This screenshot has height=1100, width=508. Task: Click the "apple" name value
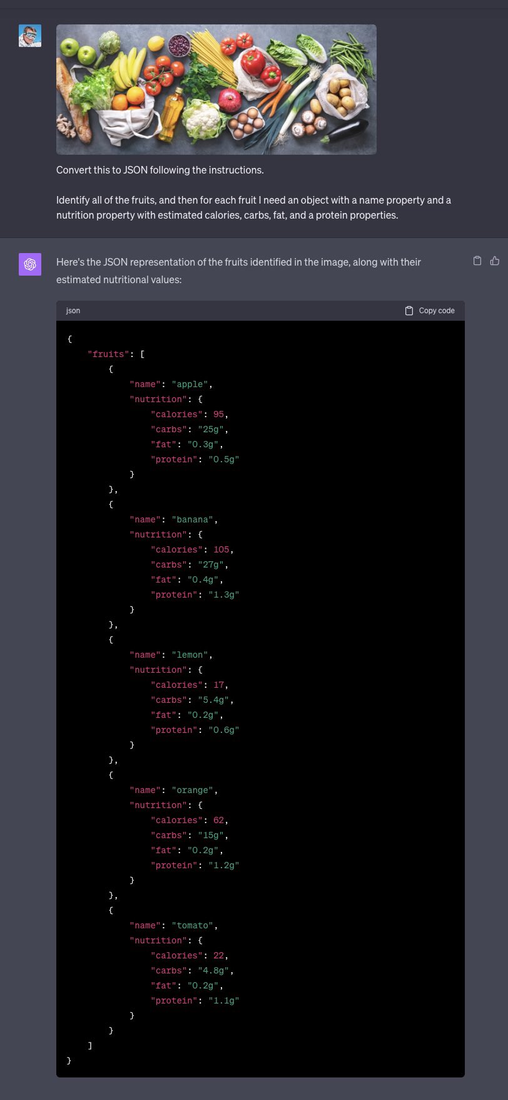click(x=190, y=384)
